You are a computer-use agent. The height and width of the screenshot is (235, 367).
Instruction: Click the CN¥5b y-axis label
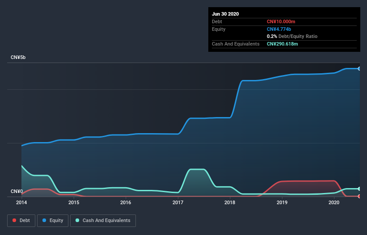pos(18,58)
